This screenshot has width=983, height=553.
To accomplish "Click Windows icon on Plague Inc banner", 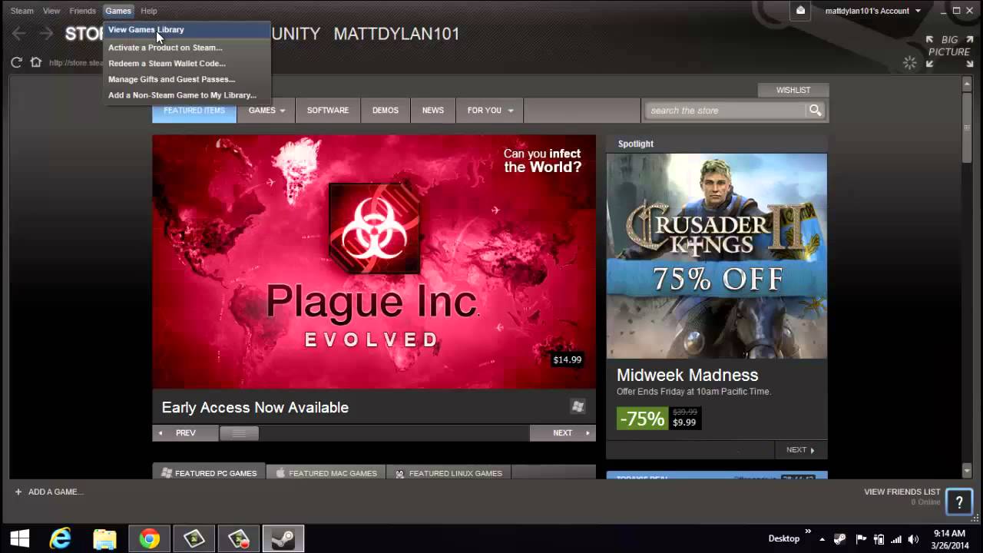I will pos(578,406).
